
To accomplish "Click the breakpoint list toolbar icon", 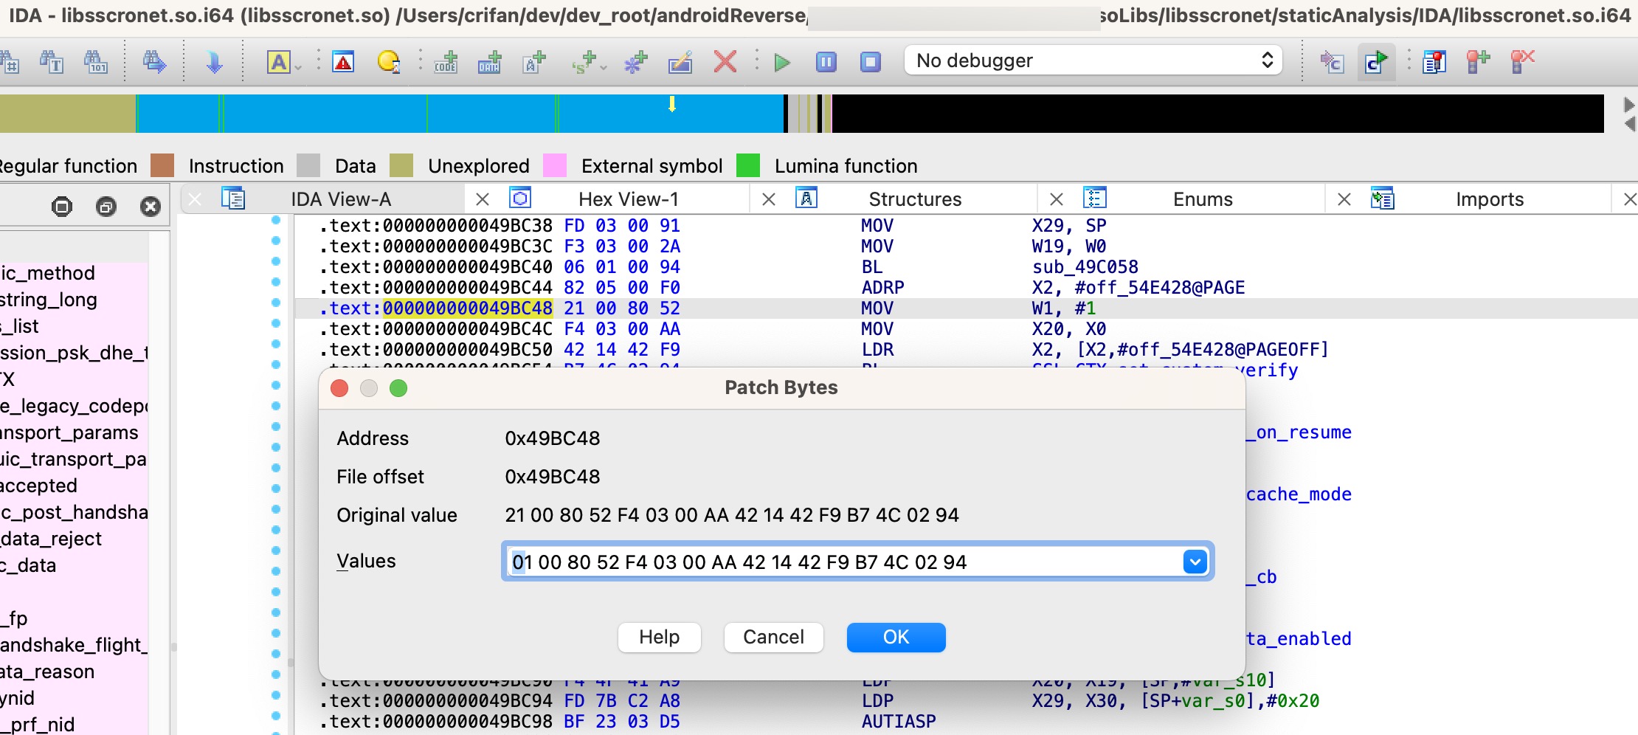I will point(1434,62).
